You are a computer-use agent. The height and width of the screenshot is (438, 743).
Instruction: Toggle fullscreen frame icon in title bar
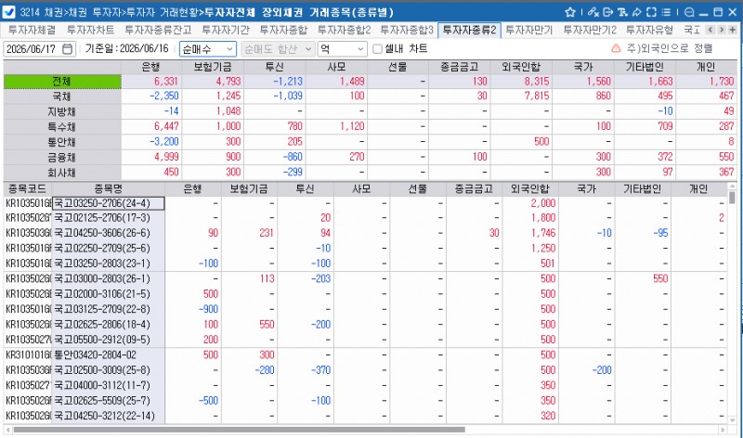pyautogui.click(x=652, y=12)
